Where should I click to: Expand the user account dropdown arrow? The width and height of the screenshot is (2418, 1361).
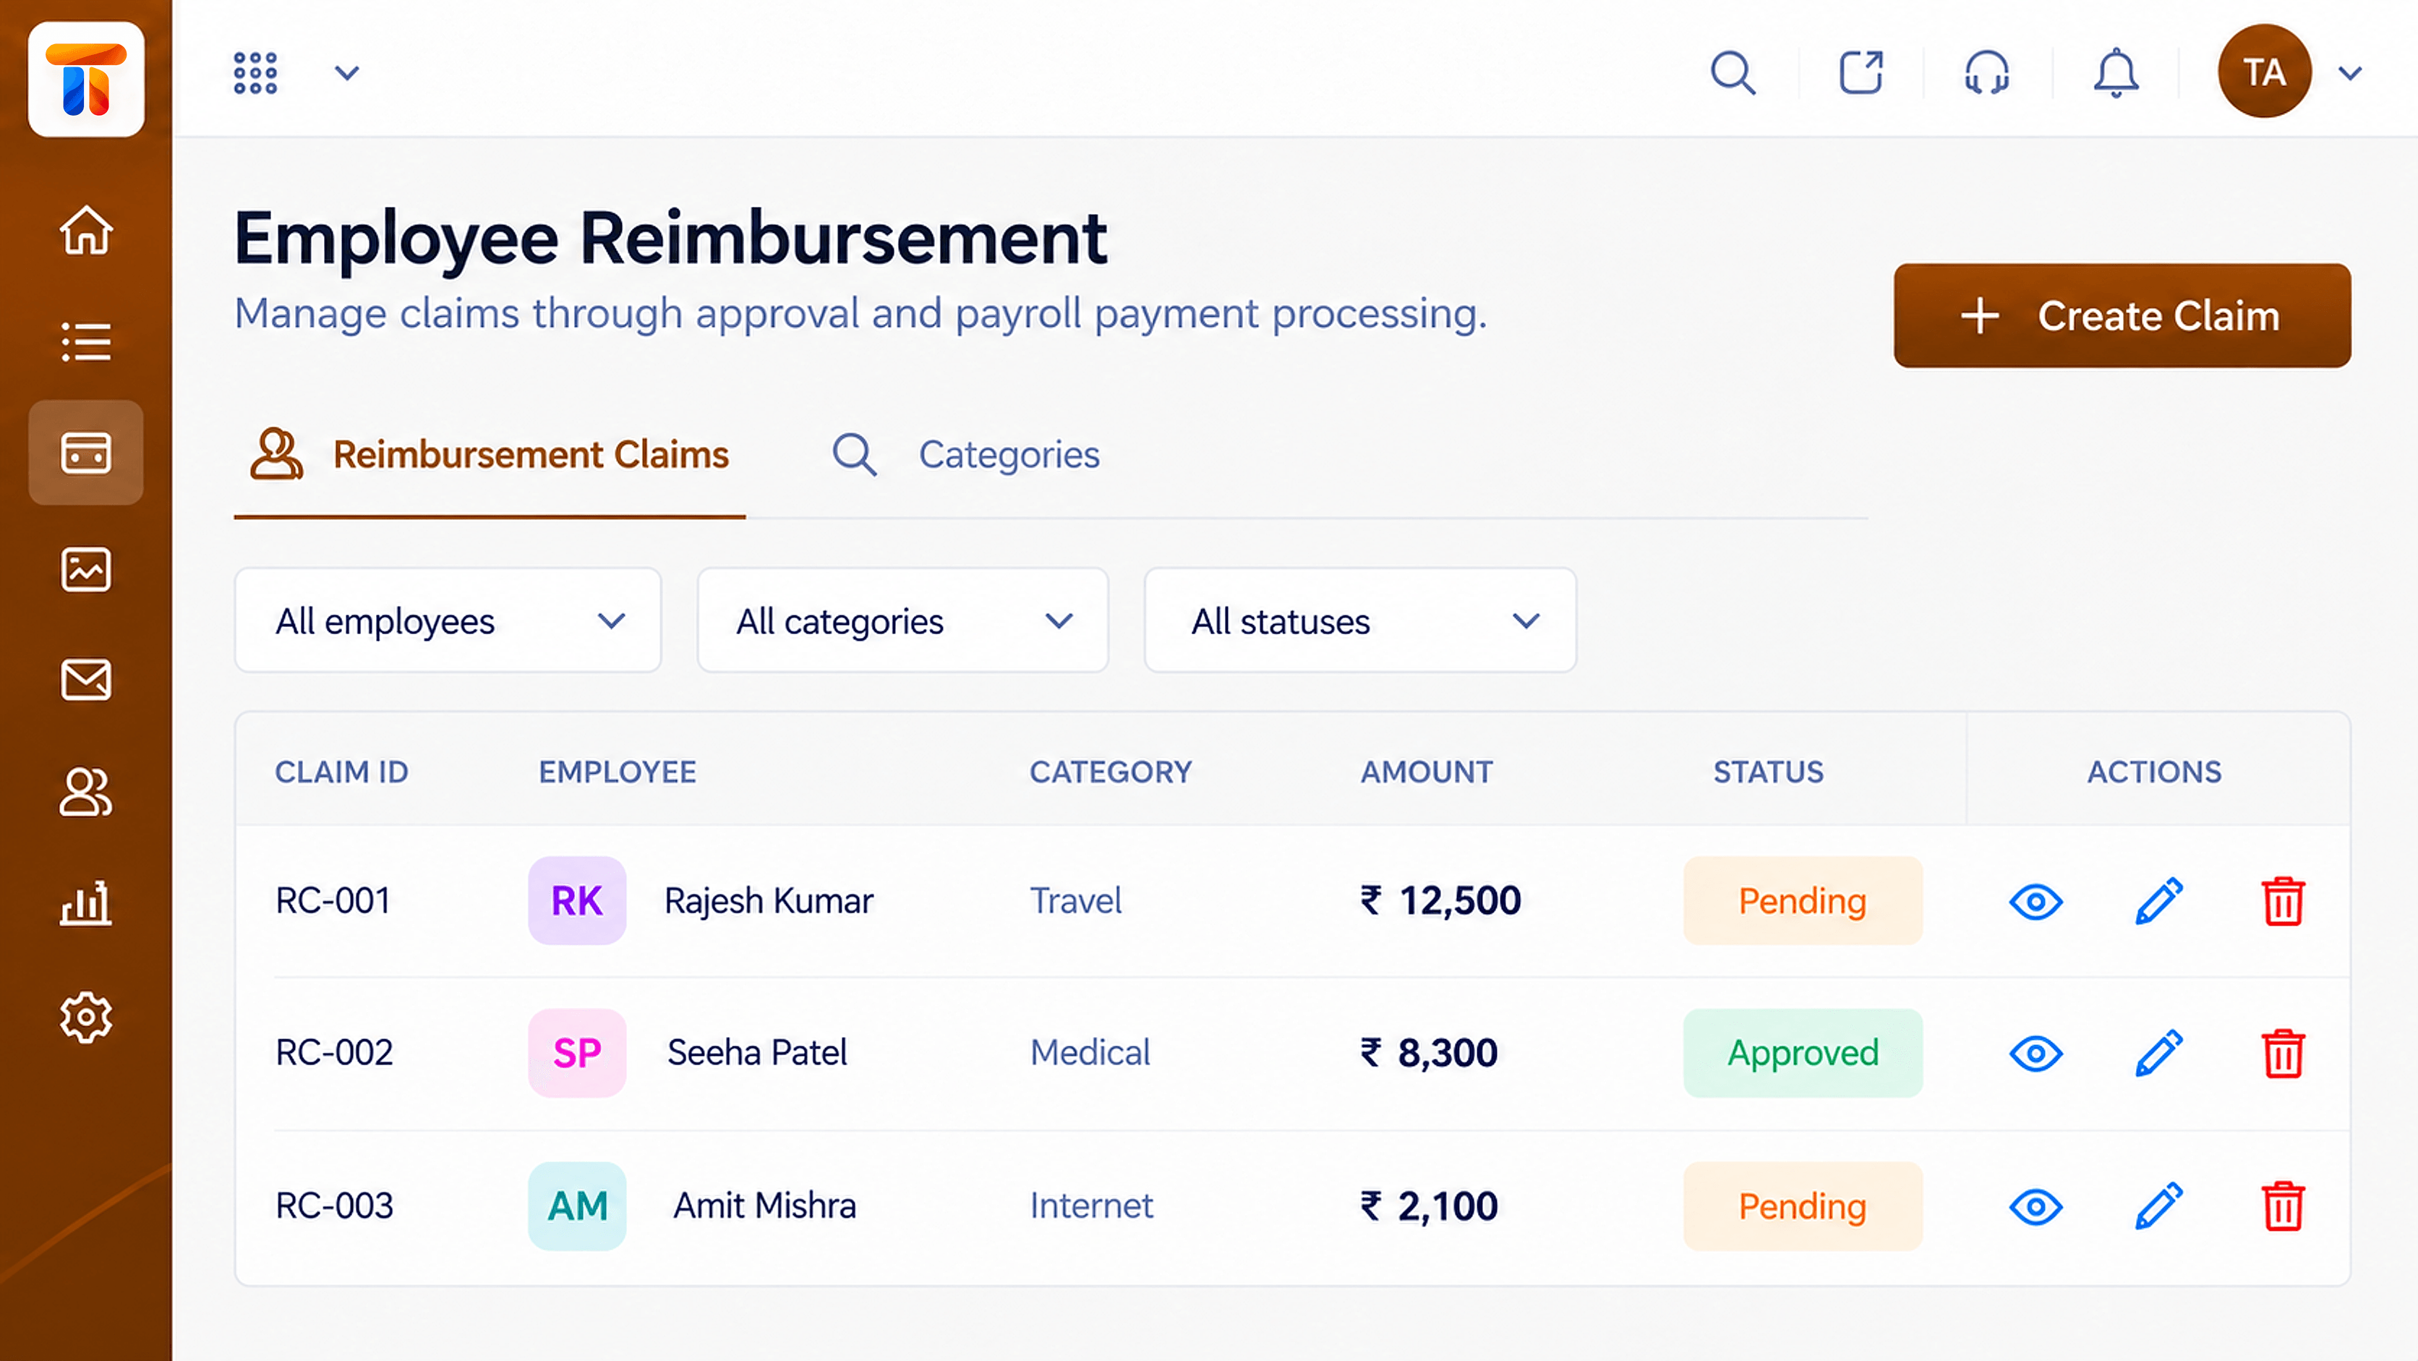tap(2351, 73)
